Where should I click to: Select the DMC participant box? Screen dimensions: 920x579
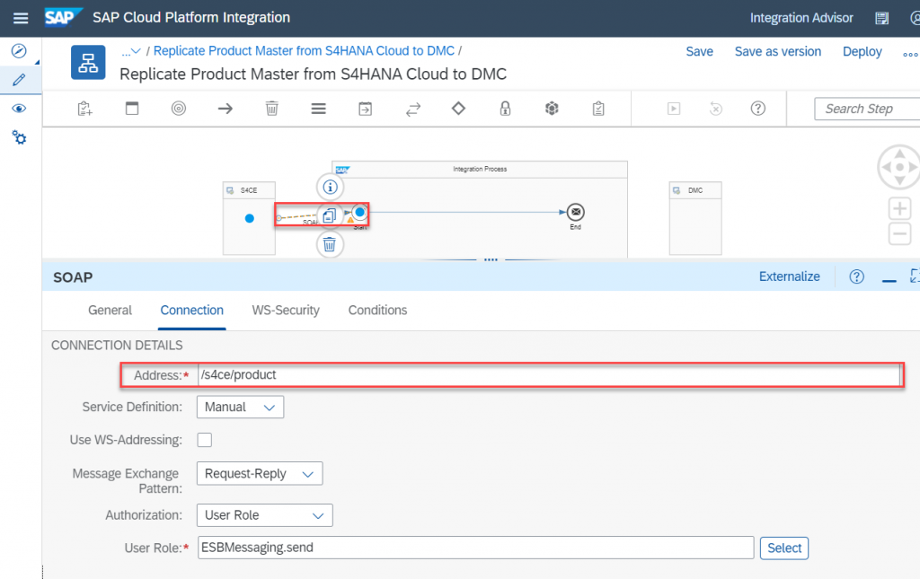pos(695,218)
